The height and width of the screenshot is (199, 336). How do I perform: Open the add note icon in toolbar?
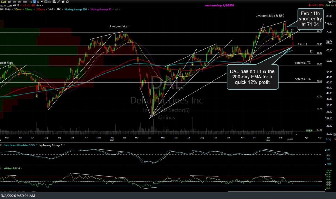pos(54,2)
